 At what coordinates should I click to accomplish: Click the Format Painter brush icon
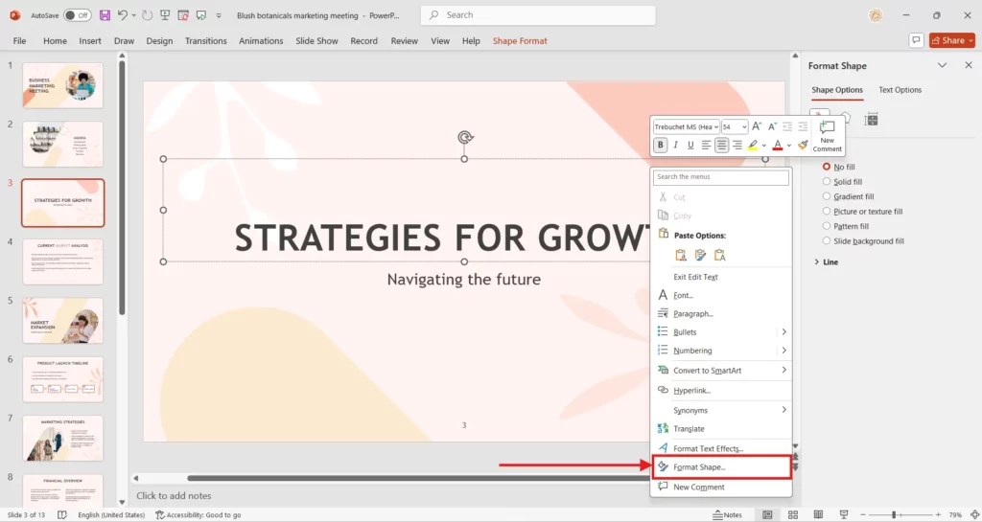803,146
